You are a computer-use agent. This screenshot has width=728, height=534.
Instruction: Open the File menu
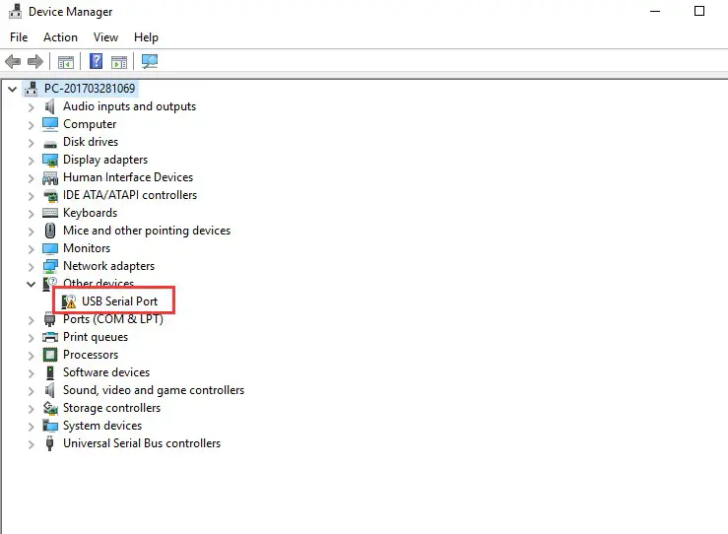pyautogui.click(x=19, y=37)
